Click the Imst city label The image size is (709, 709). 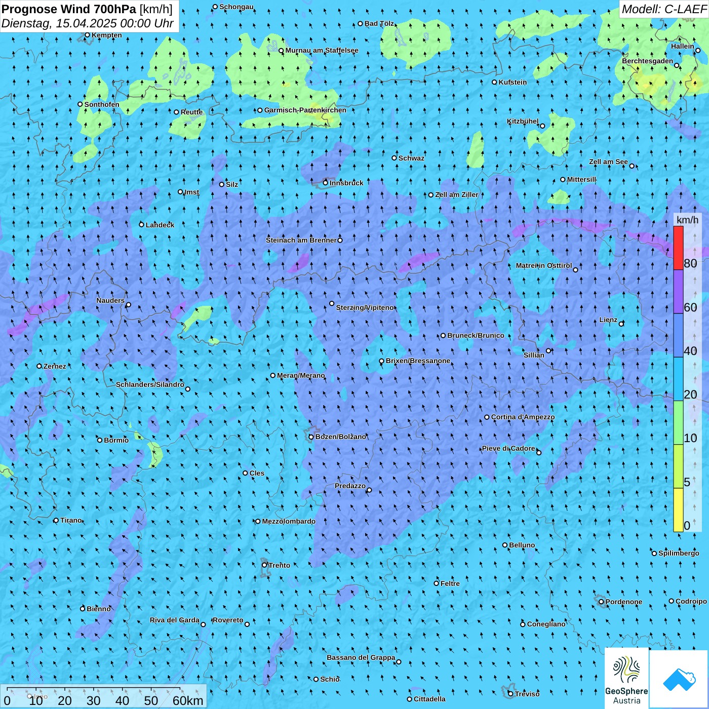coord(191,192)
